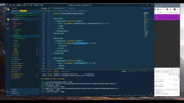Expand the .cache folder
184x103 pixels.
coord(15,21)
